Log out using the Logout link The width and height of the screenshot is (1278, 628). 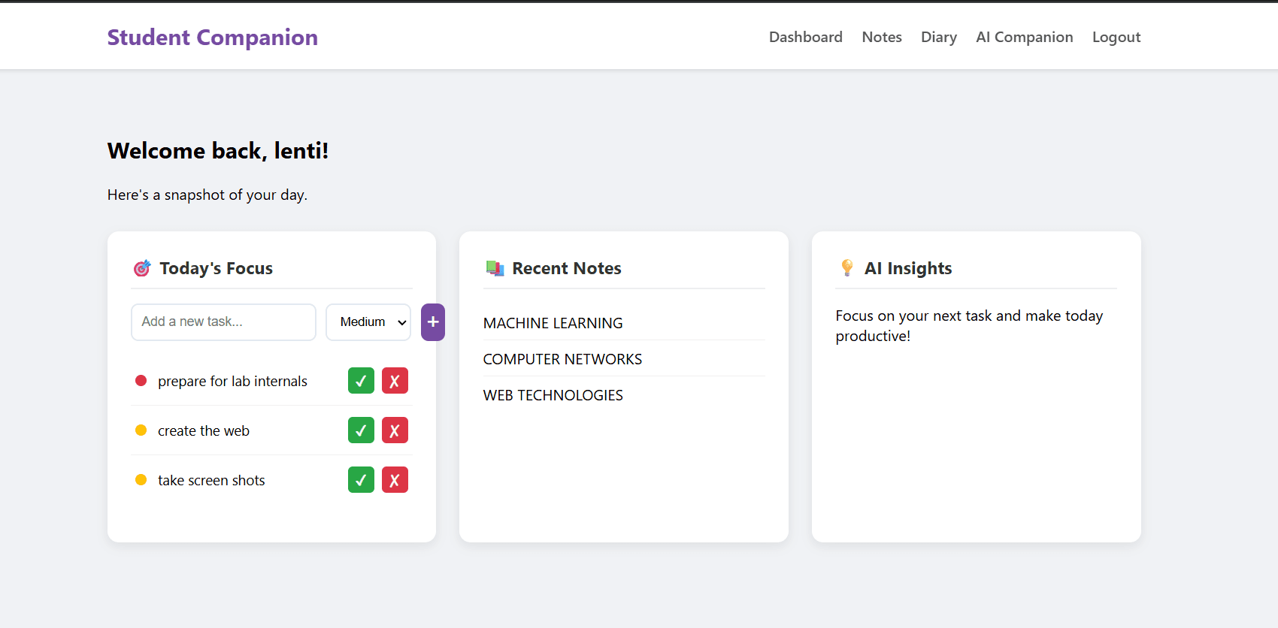(x=1116, y=38)
